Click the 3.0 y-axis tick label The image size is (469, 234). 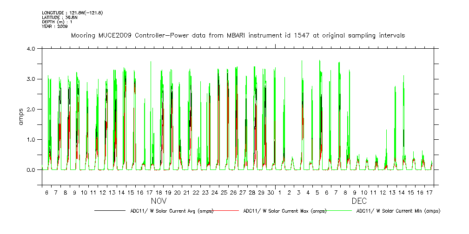[32, 79]
